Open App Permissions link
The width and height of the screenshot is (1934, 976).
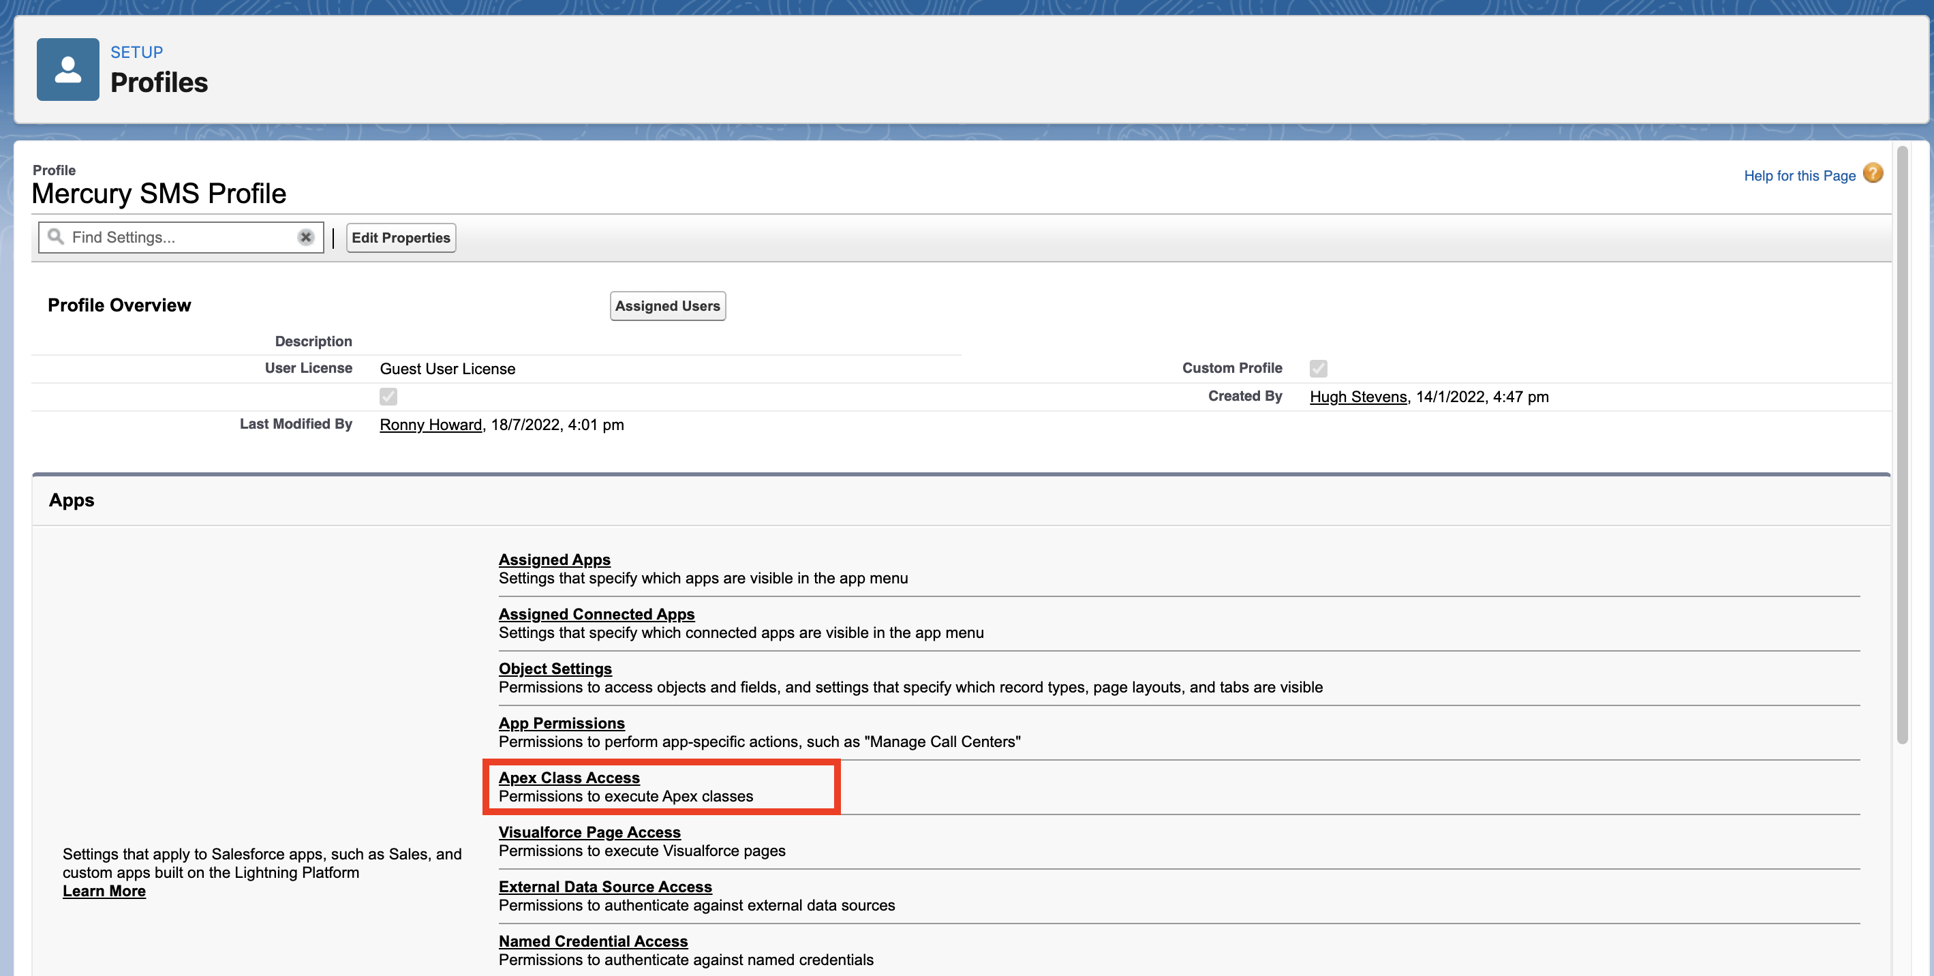pos(562,723)
